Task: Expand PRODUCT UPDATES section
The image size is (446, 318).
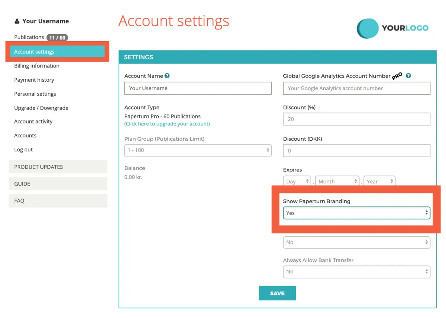Action: pyautogui.click(x=58, y=167)
